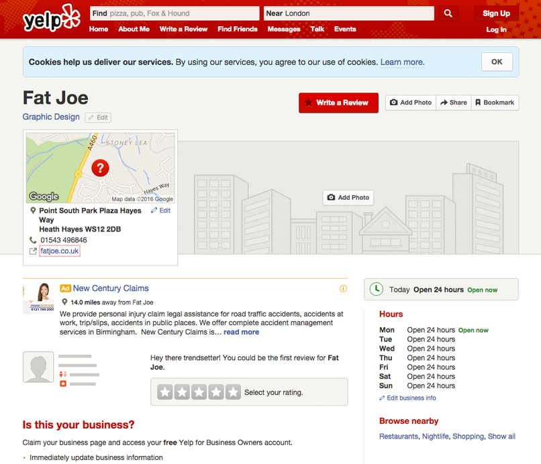This screenshot has height=464, width=541.
Task: Click the Sun Open 24 hours row
Action: tap(417, 386)
